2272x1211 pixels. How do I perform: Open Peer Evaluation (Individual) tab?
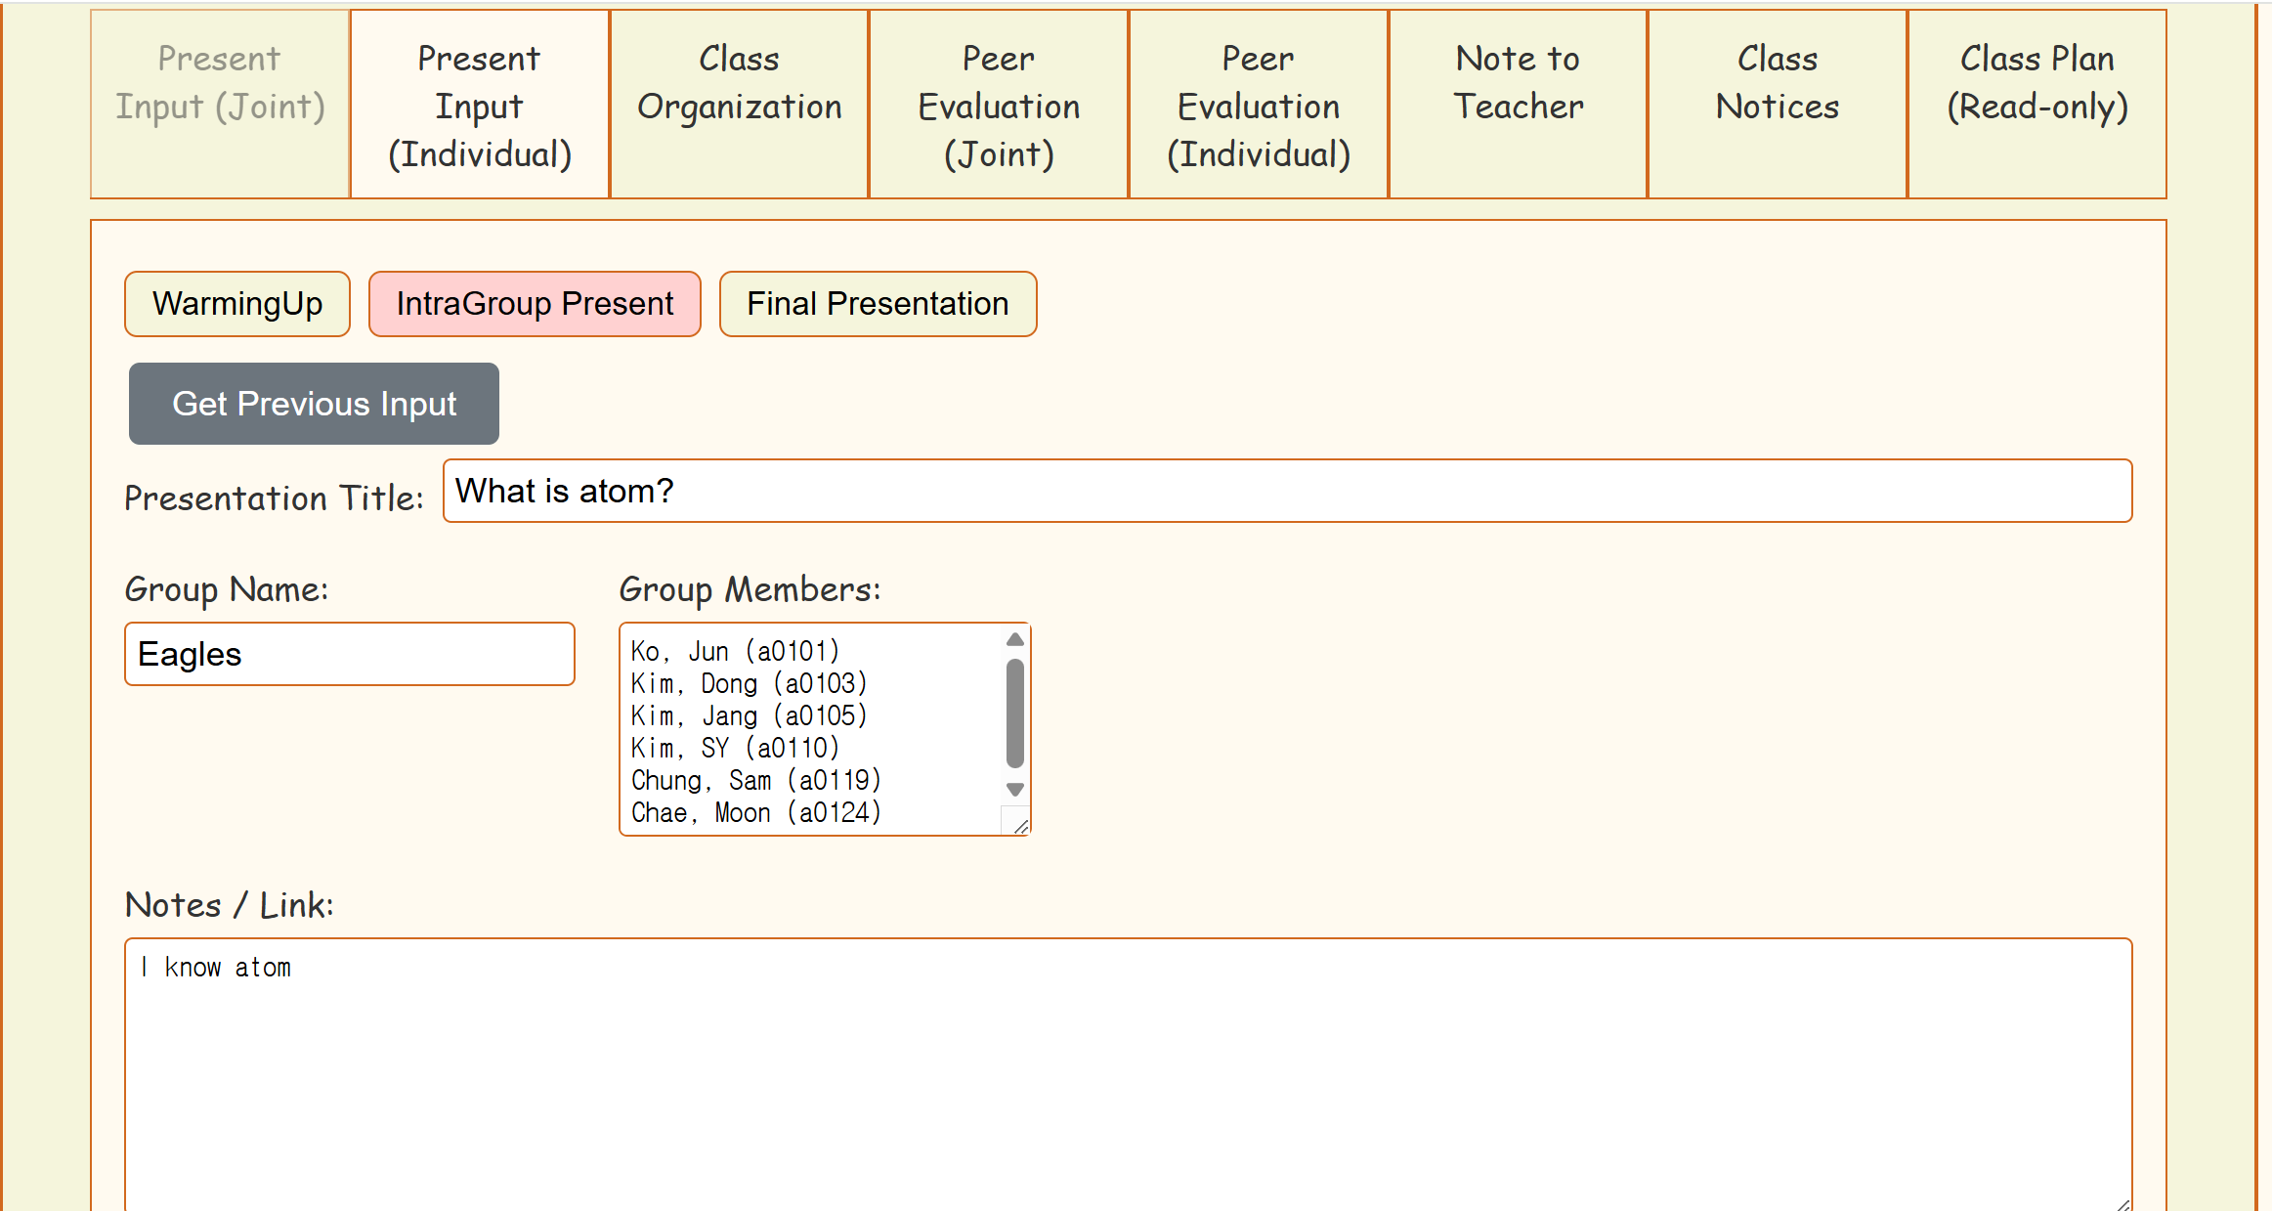(1258, 104)
